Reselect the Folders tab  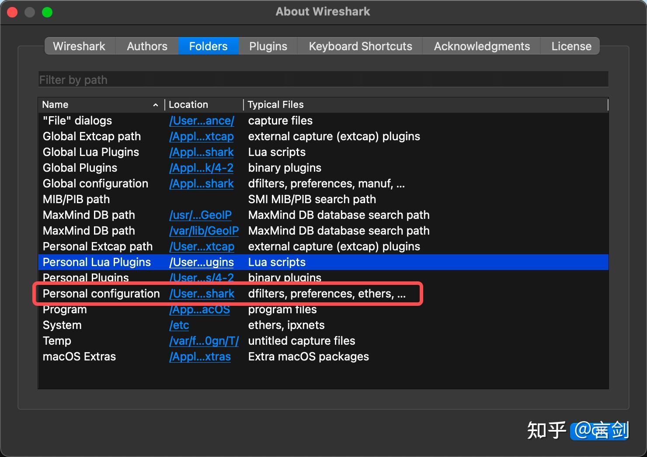pos(208,46)
